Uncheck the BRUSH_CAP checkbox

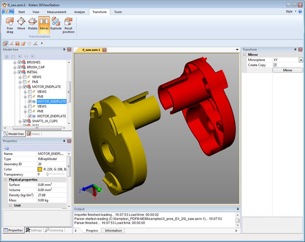(x=20, y=67)
